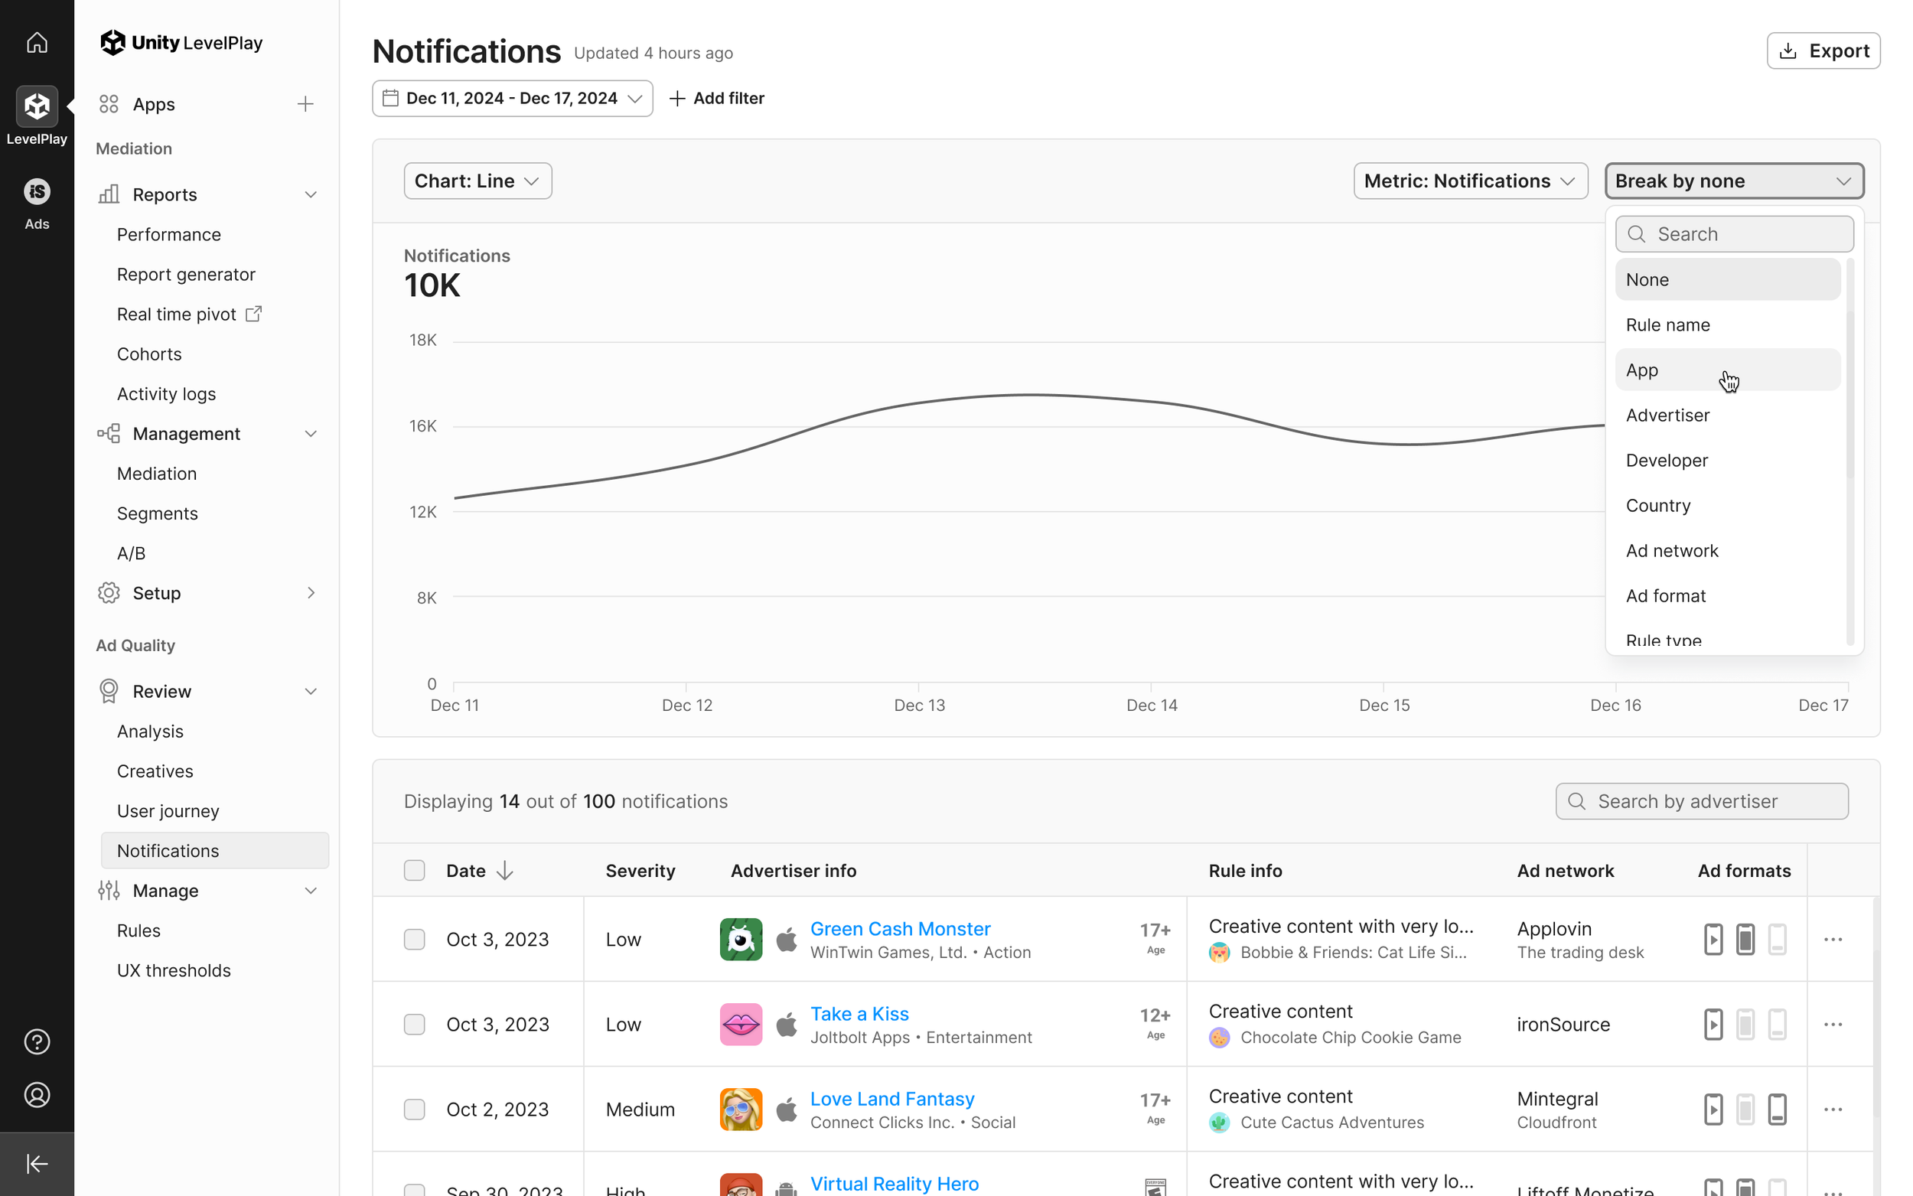
Task: Click the Green Cash Monster app thumbnail
Action: point(740,940)
